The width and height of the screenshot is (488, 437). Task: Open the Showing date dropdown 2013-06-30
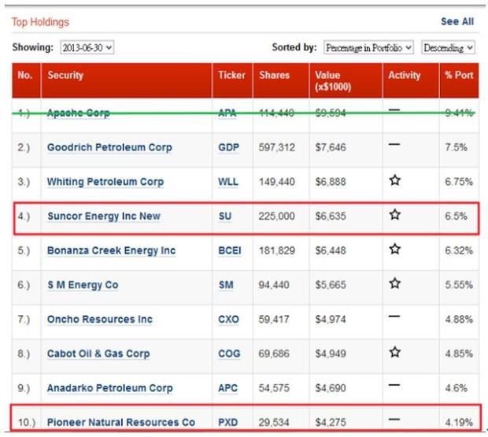(x=87, y=47)
